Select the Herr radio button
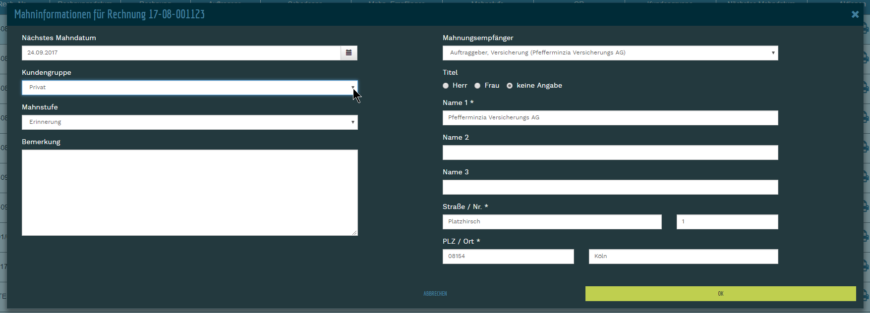This screenshot has width=870, height=313. (x=446, y=86)
